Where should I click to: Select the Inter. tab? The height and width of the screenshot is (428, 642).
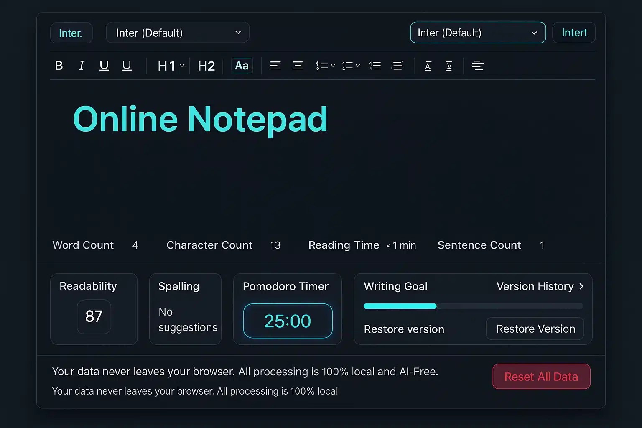71,33
